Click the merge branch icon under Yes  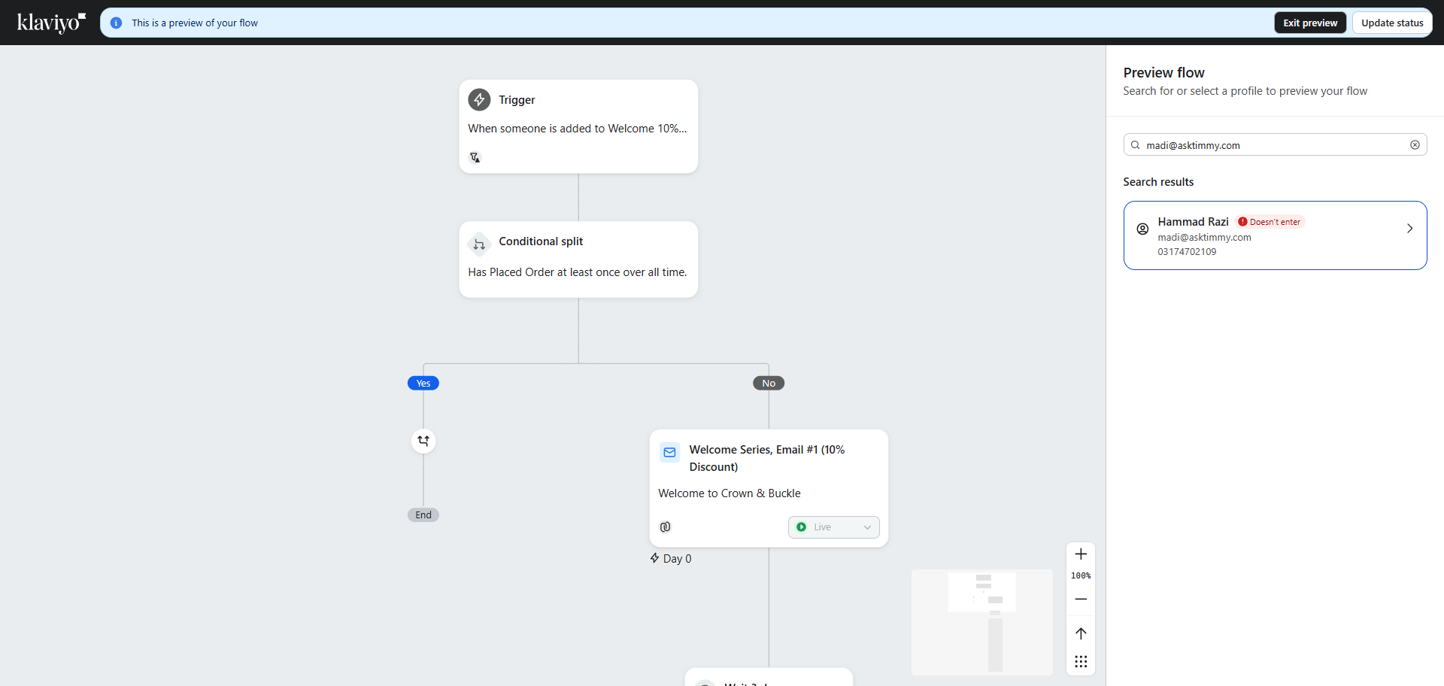(423, 441)
